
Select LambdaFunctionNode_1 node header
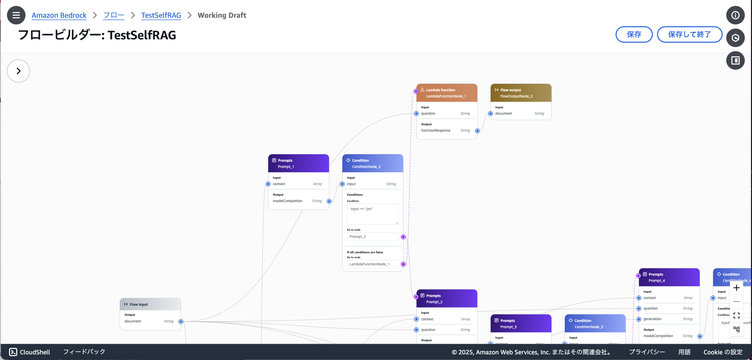(x=446, y=93)
